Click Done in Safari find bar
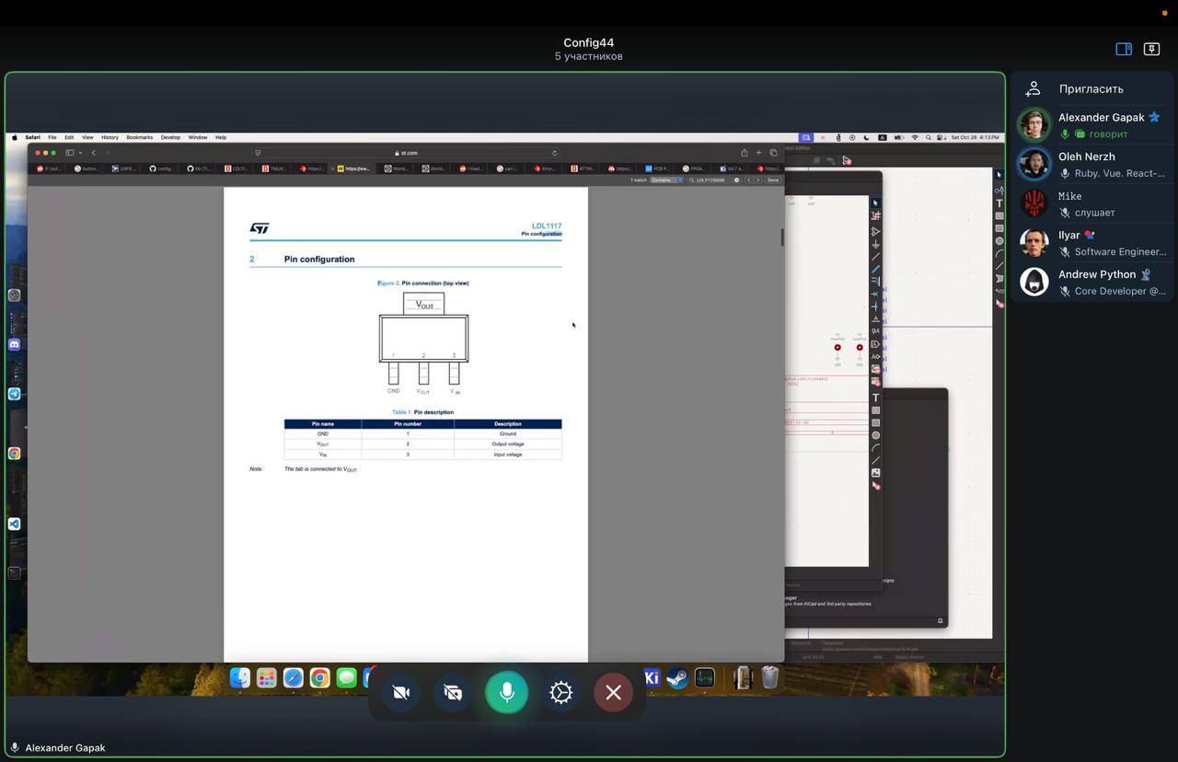Viewport: 1178px width, 762px height. tap(773, 180)
